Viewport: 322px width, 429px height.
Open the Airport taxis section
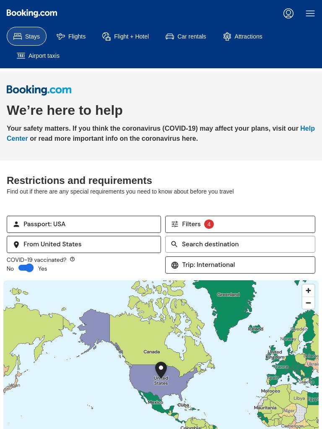pos(38,56)
